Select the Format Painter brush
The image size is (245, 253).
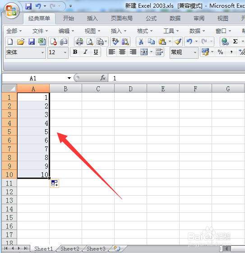(x=178, y=42)
